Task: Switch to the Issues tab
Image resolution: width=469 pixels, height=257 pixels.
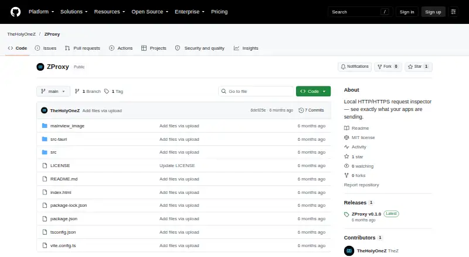Action: click(46, 48)
